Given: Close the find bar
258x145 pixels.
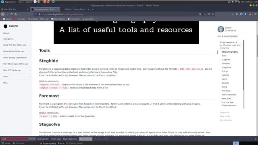Looking at the screenshot, I should [x=256, y=139].
